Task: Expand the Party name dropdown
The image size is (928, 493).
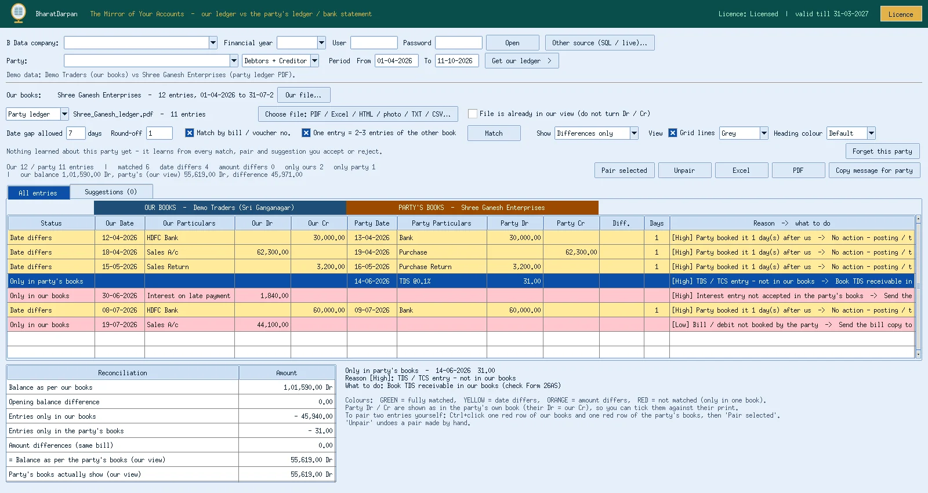Action: [x=234, y=61]
